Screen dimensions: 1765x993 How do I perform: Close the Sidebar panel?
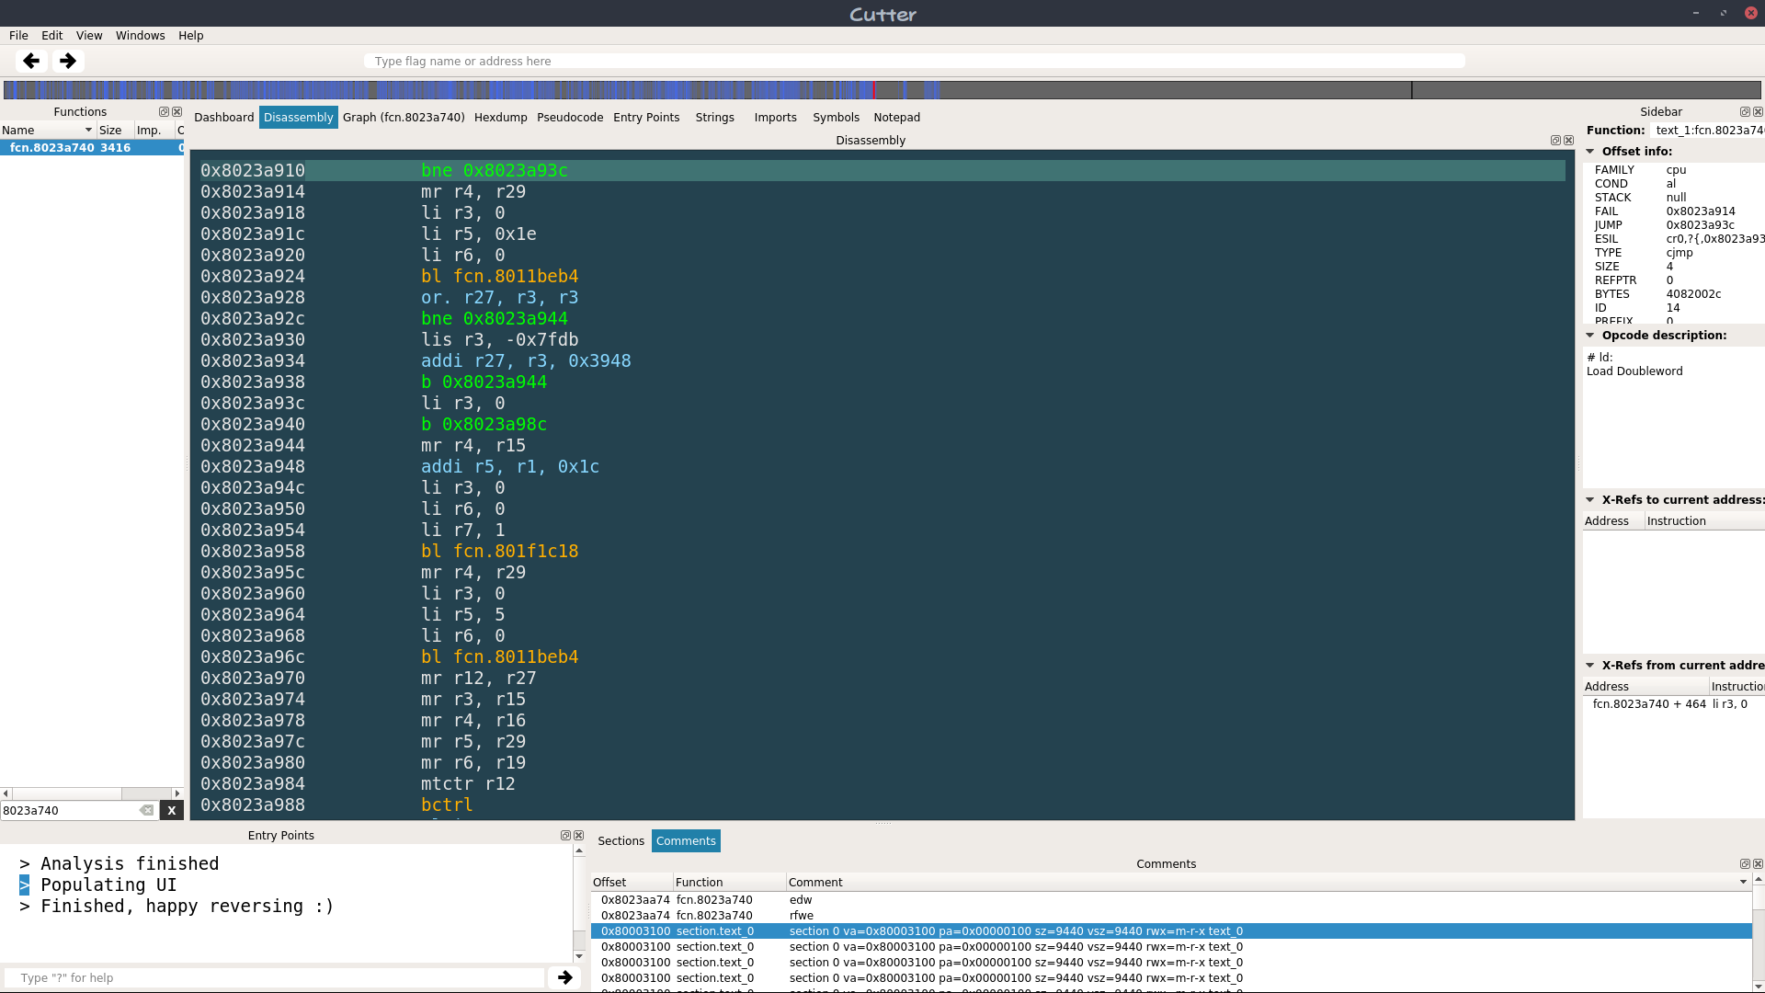[x=1758, y=112]
